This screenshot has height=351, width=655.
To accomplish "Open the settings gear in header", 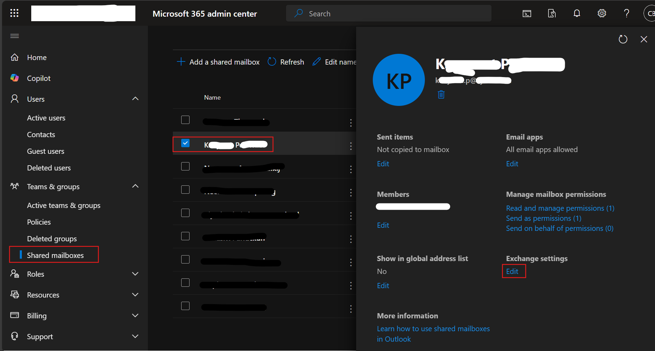I will click(602, 14).
